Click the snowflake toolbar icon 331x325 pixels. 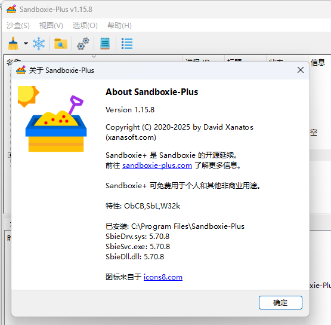(x=39, y=44)
